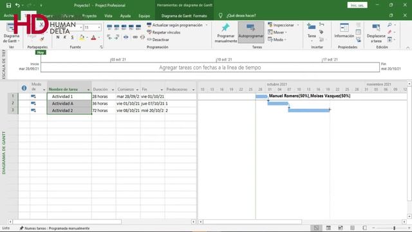The width and height of the screenshot is (412, 232).
Task: Open the font size dropdown
Action: tap(98, 27)
